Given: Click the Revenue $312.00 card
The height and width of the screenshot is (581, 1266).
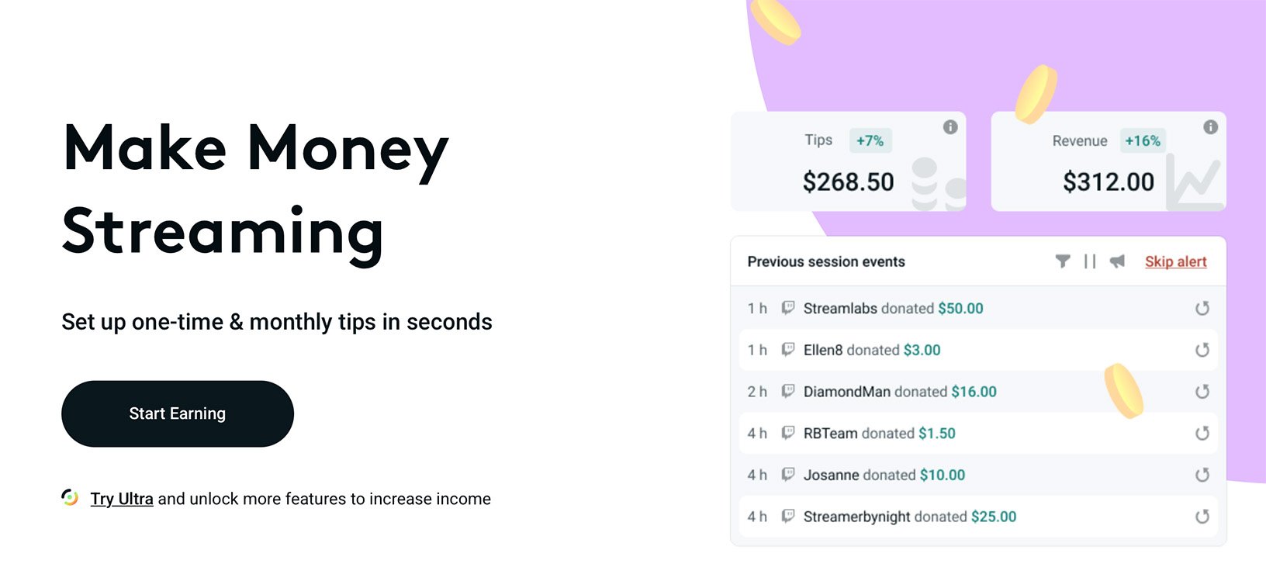Looking at the screenshot, I should click(x=1108, y=161).
